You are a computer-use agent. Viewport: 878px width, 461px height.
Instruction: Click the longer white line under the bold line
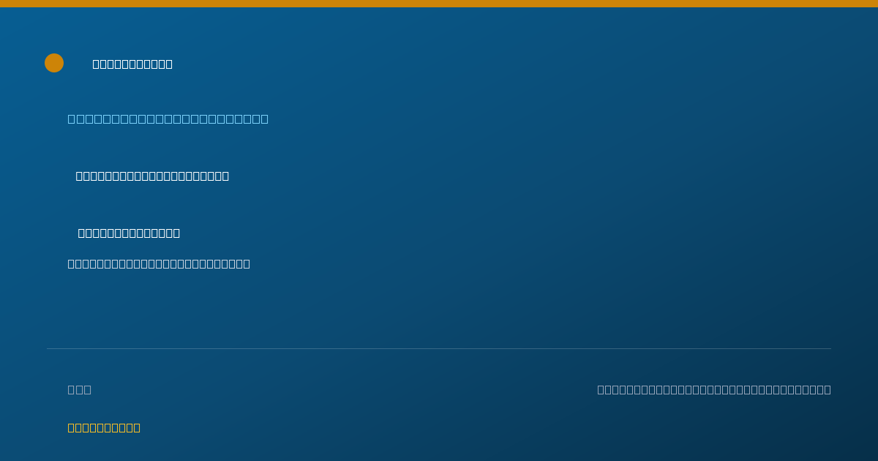point(159,263)
